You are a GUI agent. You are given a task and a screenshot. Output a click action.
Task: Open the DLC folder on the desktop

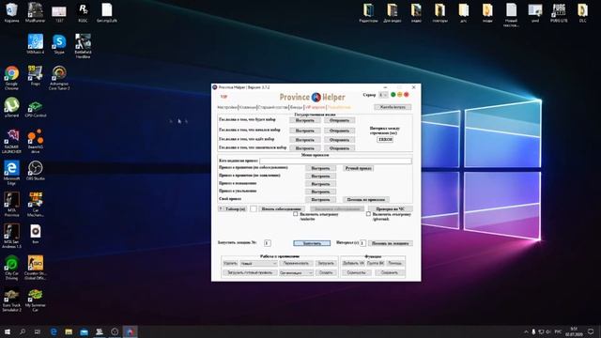pyautogui.click(x=582, y=12)
